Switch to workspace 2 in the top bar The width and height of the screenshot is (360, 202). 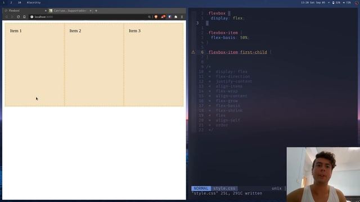11,2
